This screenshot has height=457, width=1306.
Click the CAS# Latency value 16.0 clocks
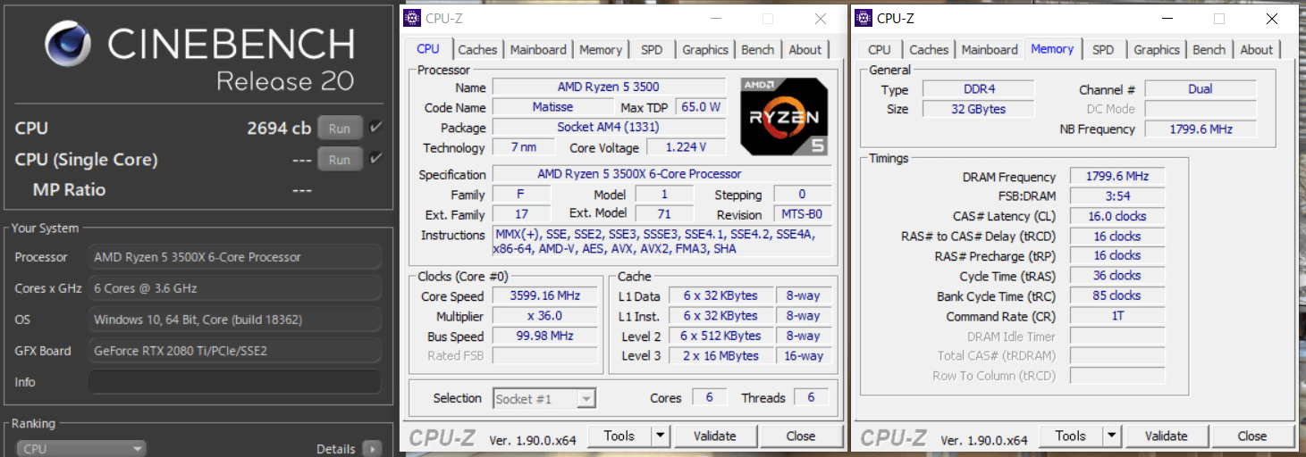point(1117,216)
